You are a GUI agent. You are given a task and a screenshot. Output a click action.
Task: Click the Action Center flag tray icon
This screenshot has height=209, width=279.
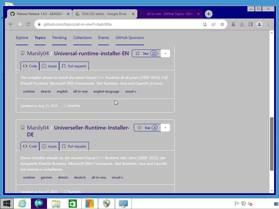(237, 204)
